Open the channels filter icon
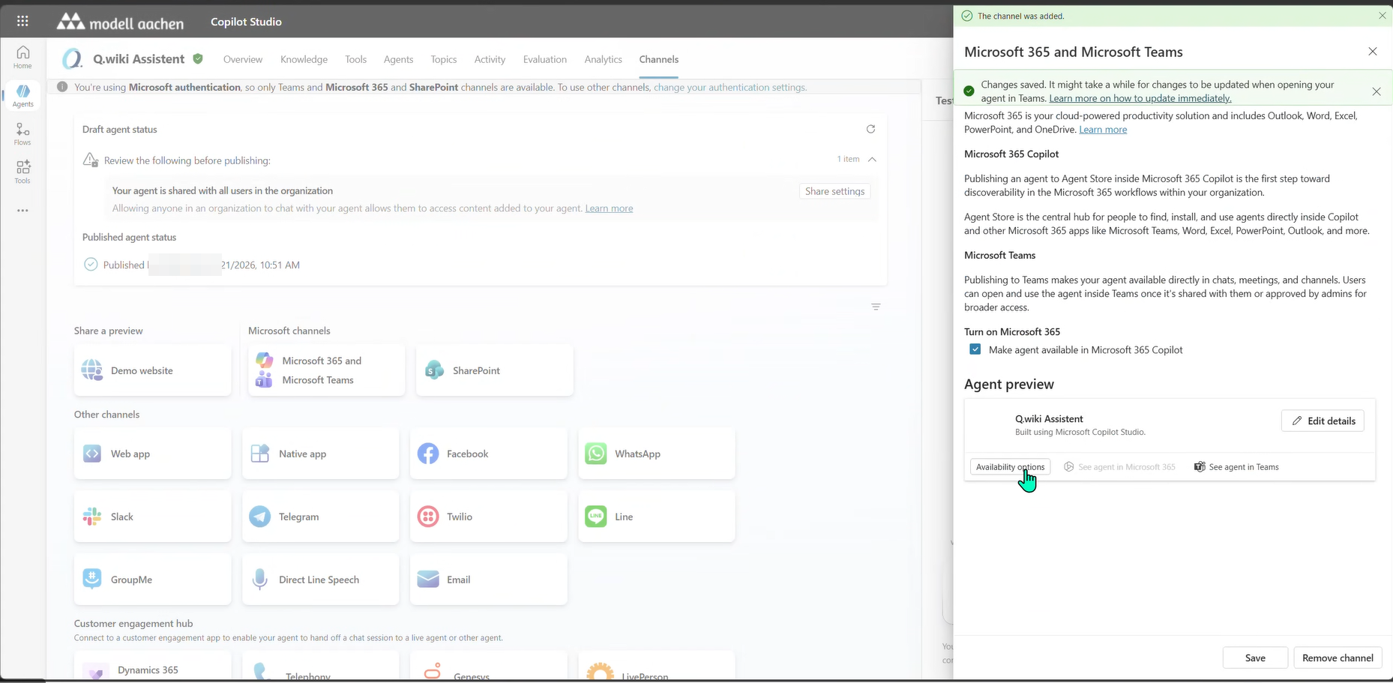 point(876,307)
